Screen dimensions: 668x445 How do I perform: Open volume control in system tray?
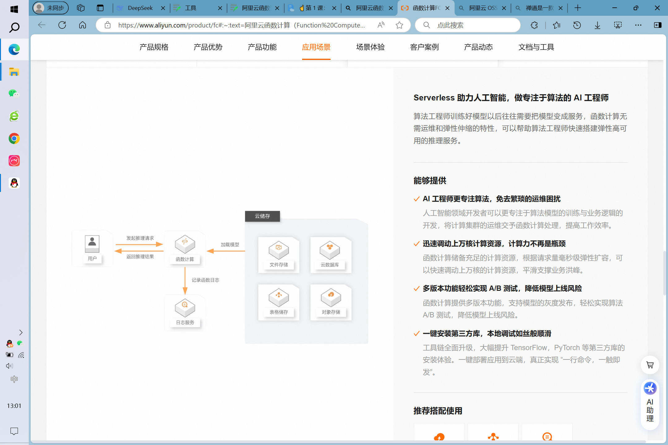coord(9,366)
